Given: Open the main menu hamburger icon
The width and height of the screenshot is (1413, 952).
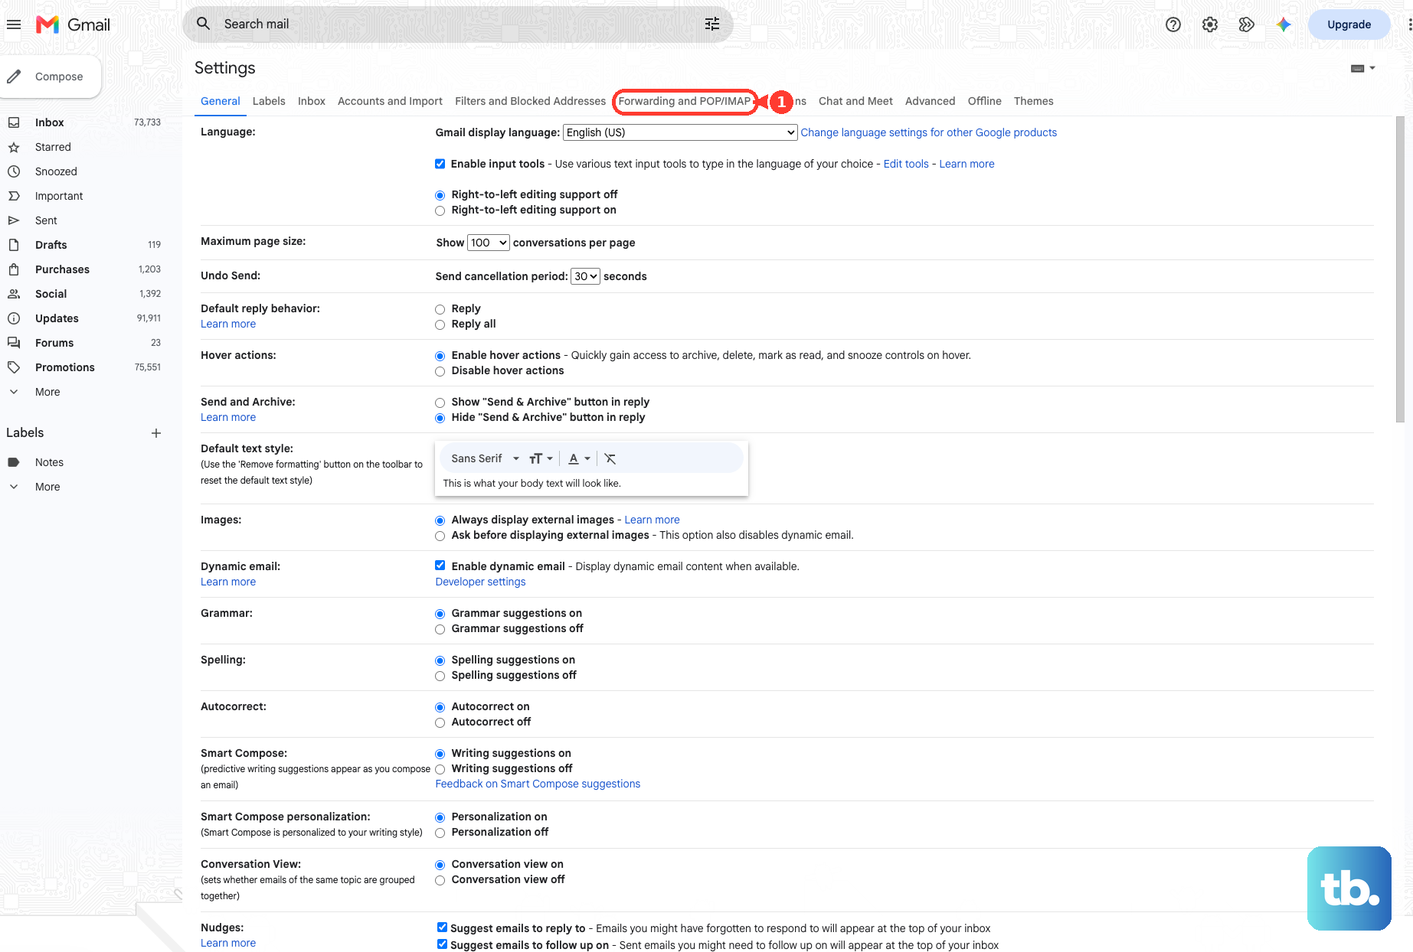Looking at the screenshot, I should (14, 24).
